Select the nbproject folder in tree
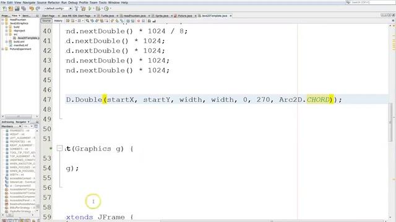This screenshot has width=396, height=222. (19, 31)
